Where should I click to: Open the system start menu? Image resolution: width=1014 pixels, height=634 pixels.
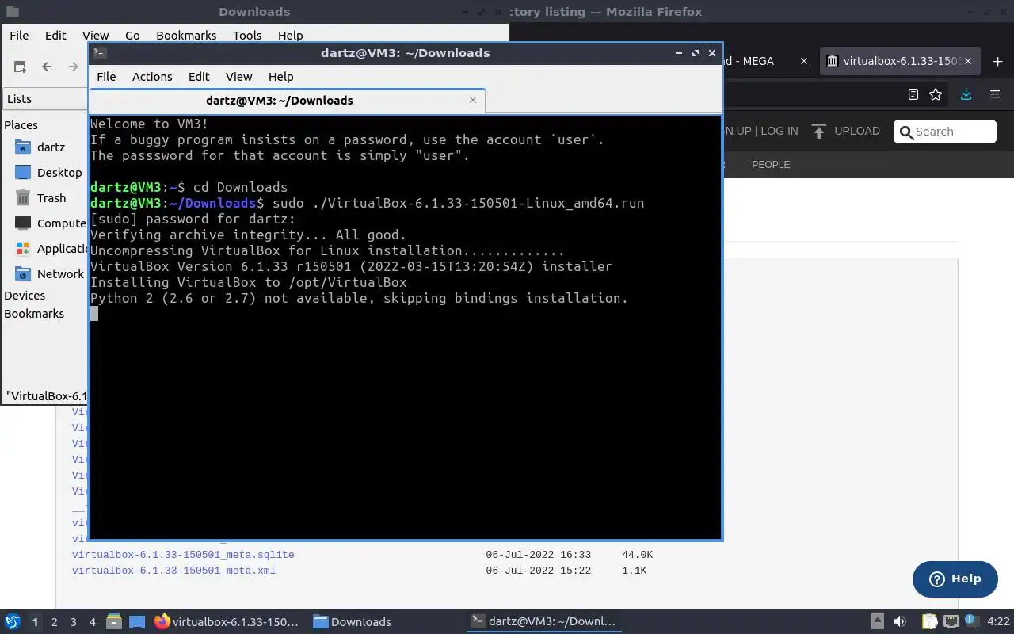pyautogui.click(x=13, y=621)
